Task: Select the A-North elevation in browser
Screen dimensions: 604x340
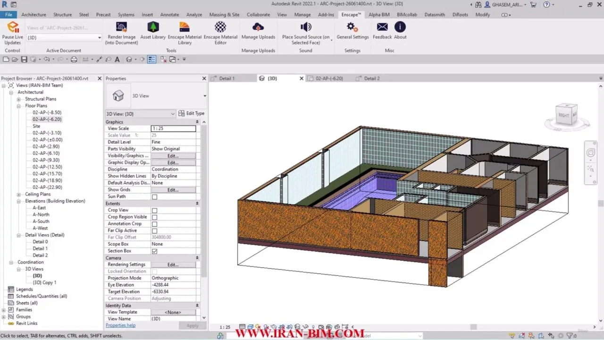Action: click(41, 214)
